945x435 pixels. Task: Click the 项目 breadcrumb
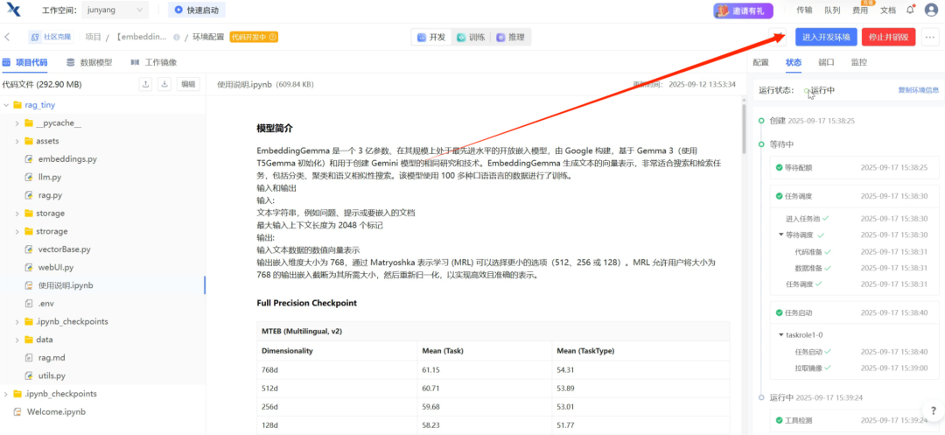click(x=93, y=38)
